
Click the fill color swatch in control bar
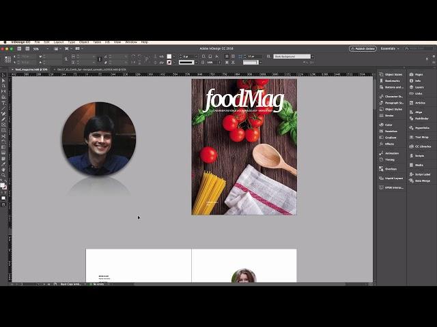[169, 57]
